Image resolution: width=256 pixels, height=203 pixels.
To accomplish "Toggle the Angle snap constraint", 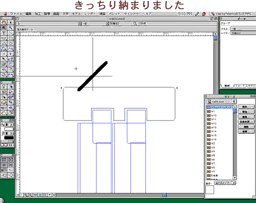I will [4, 165].
